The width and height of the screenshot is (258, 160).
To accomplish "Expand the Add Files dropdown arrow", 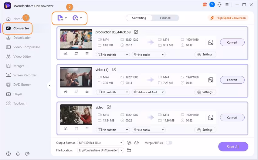I will click(x=66, y=18).
